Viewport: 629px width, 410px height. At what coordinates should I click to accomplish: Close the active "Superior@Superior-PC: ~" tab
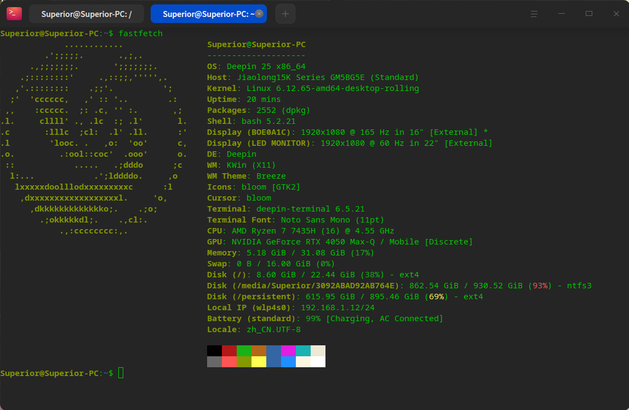[x=259, y=14]
